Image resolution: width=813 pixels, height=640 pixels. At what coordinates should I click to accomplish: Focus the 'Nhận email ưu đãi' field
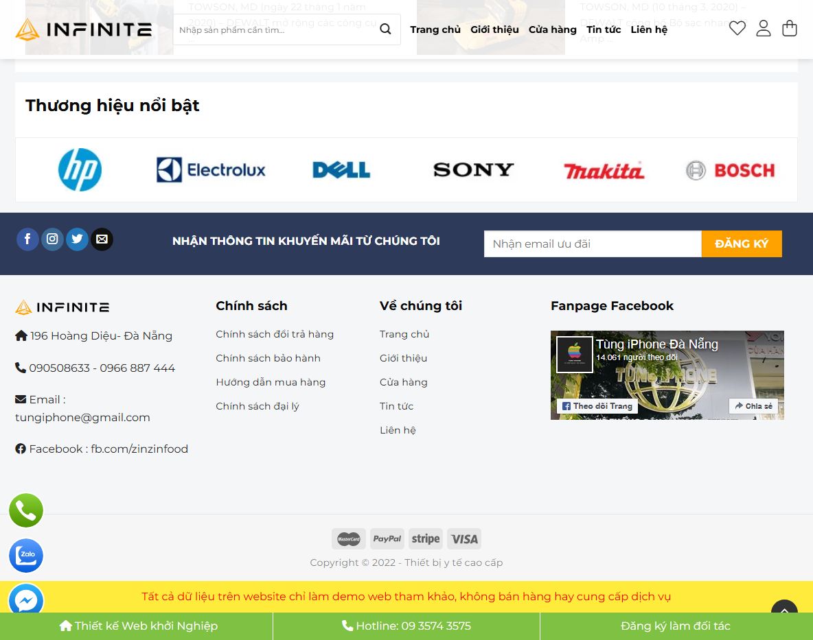593,244
